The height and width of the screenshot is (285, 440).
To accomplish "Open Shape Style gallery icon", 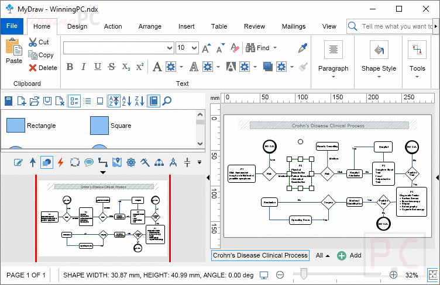I will tap(379, 50).
